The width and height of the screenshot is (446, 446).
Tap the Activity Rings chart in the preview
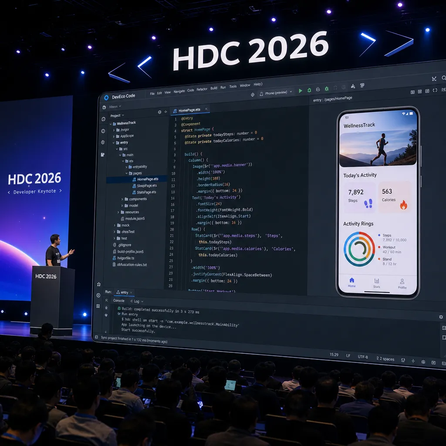point(359,249)
